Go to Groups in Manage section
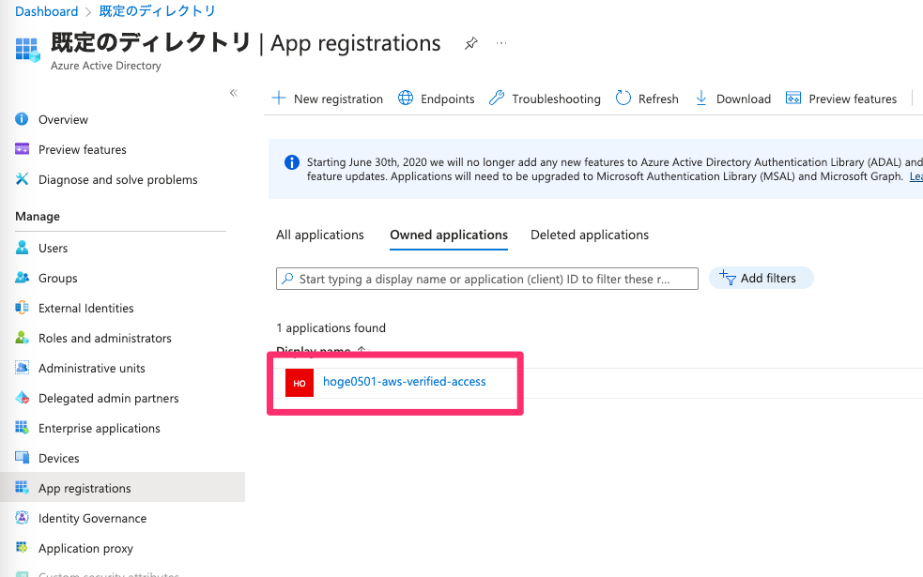 coord(57,279)
